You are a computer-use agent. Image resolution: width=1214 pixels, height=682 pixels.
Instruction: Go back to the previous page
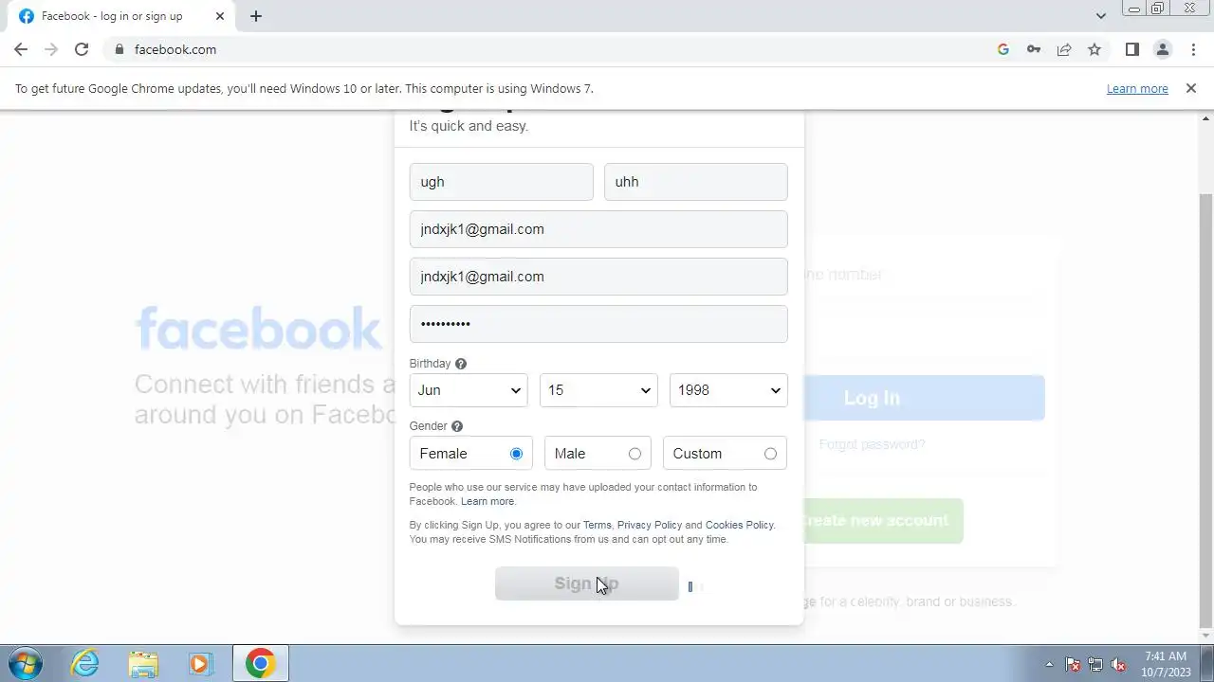[21, 49]
